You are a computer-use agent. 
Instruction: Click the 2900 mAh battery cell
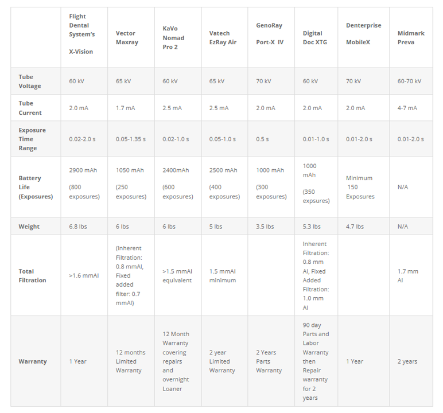84,187
